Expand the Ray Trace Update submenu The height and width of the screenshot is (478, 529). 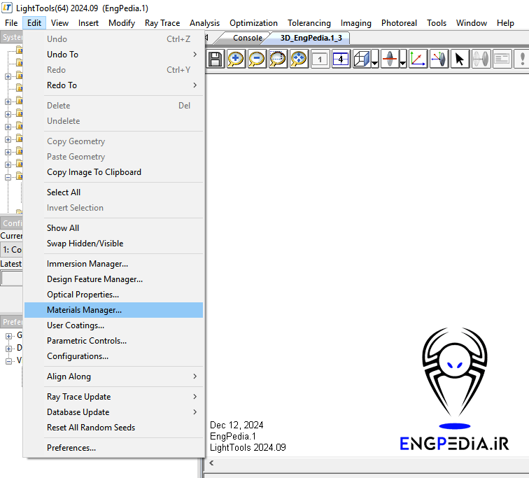[113, 397]
